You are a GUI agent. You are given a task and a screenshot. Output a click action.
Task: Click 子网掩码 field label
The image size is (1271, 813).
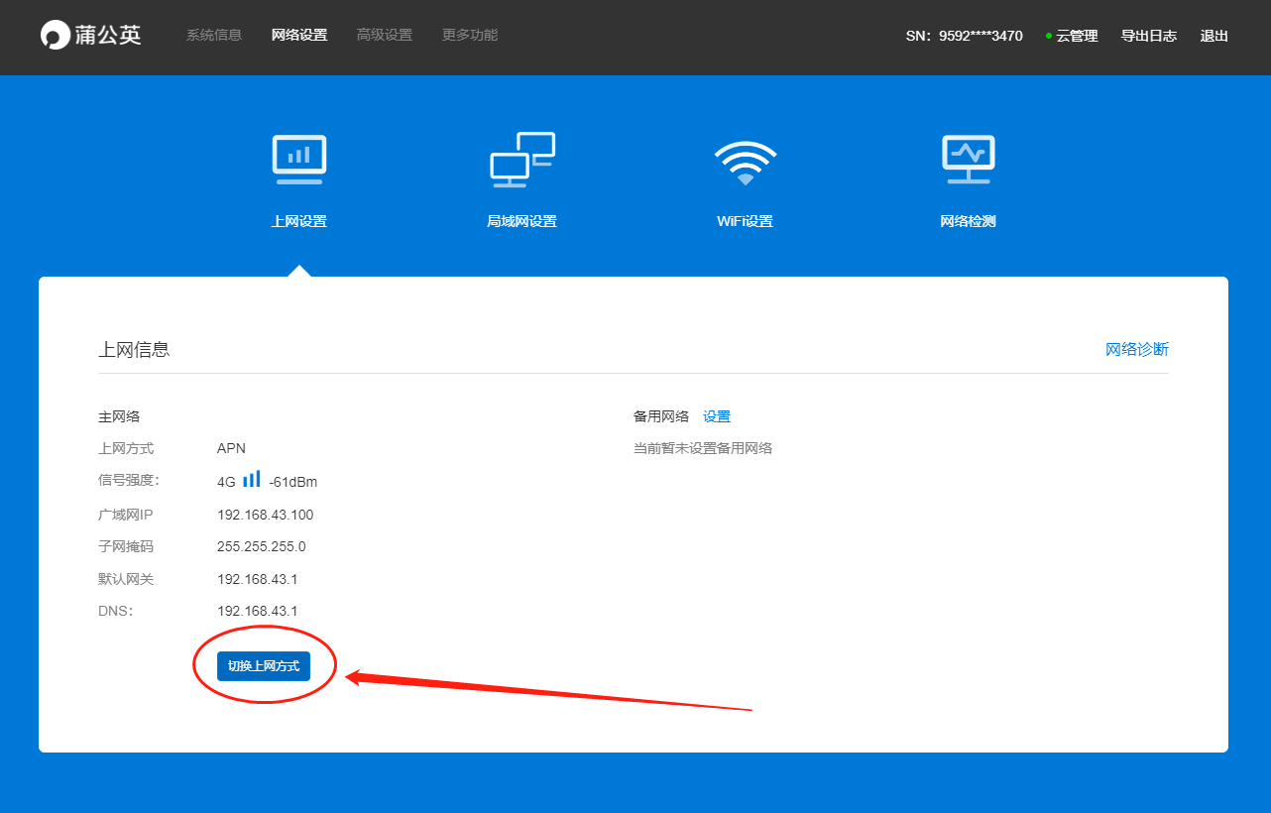click(x=126, y=546)
